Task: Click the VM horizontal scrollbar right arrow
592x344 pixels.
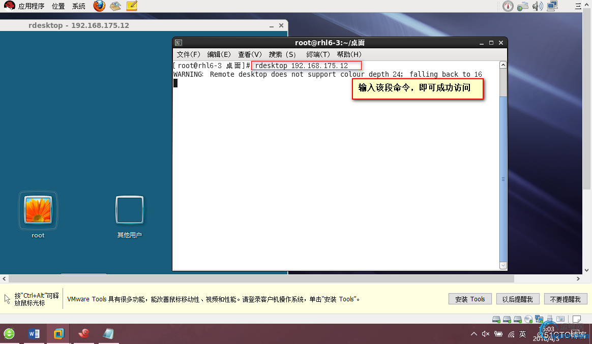Action: 578,279
